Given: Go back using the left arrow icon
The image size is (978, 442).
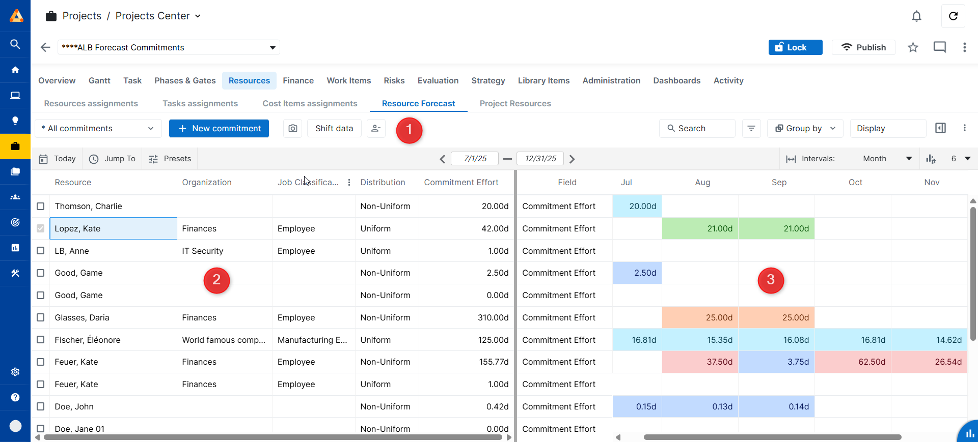Looking at the screenshot, I should click(x=45, y=47).
